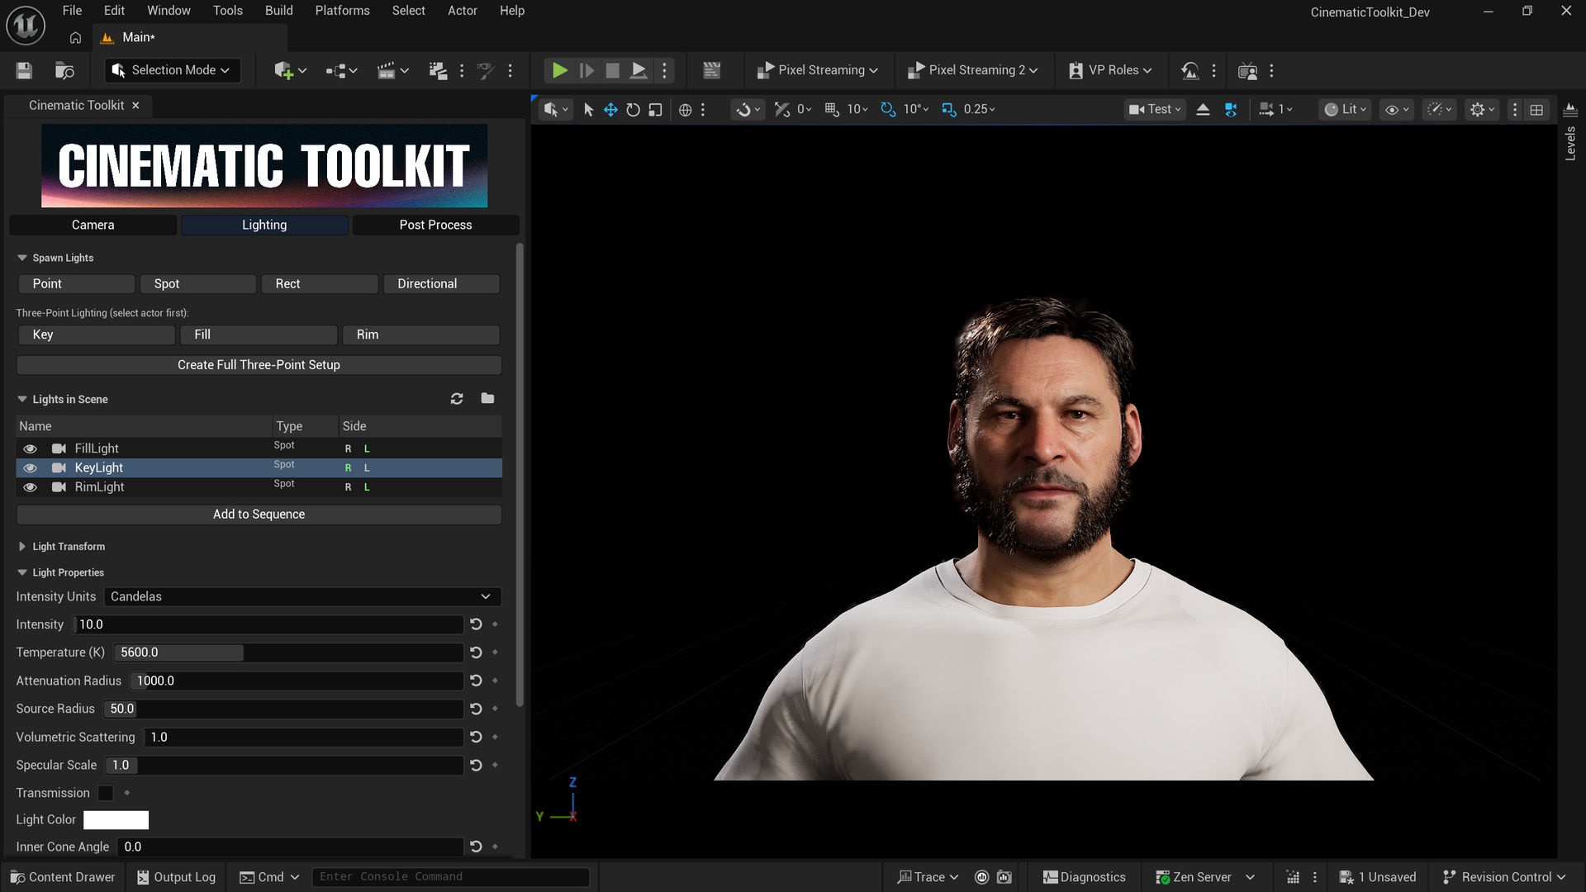Reset Attenuation Radius to default
This screenshot has height=892, width=1586.
coord(476,681)
